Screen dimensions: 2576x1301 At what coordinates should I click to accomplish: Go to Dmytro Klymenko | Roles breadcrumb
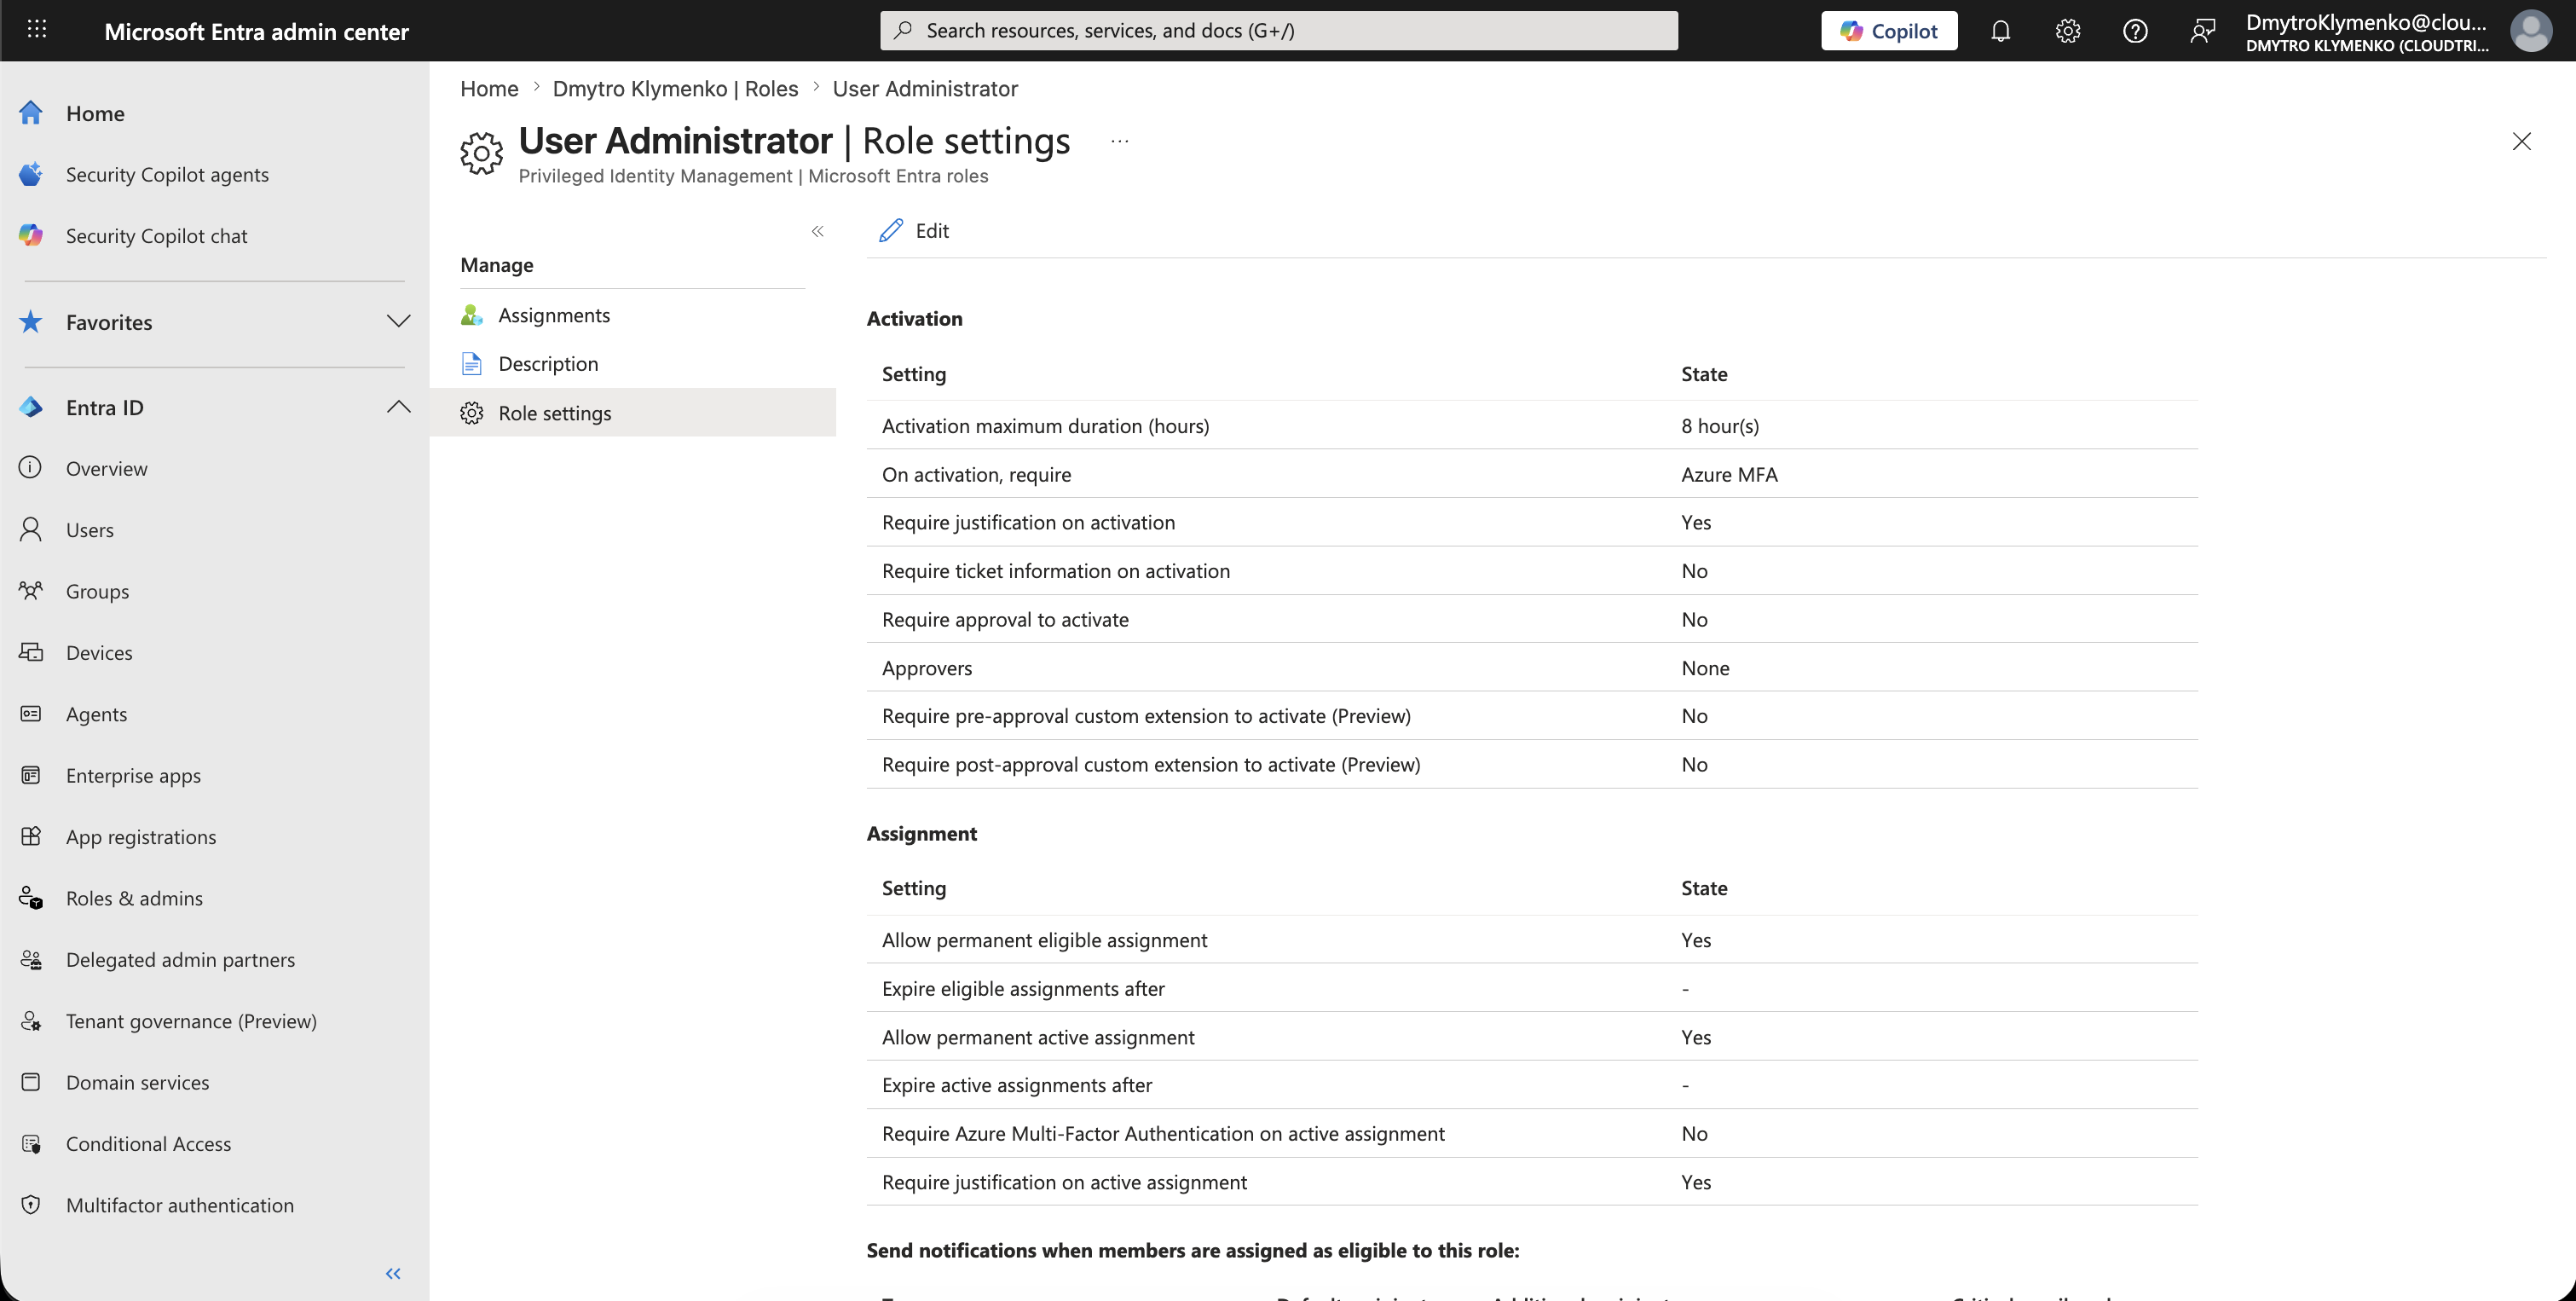tap(675, 88)
